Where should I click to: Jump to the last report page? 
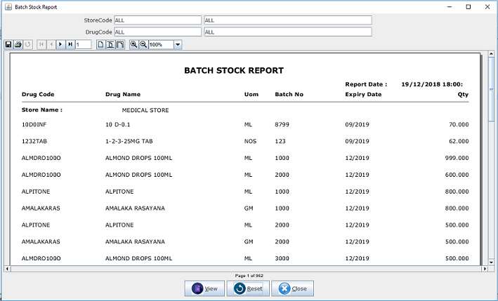[x=70, y=44]
